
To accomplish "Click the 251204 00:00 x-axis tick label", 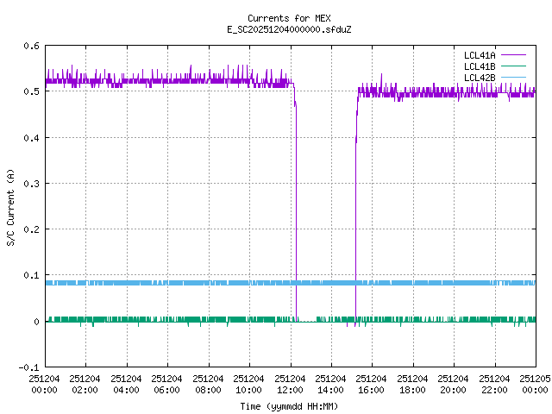I will tap(45, 383).
